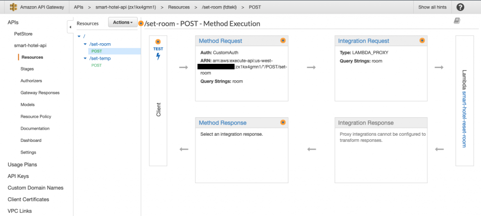This screenshot has width=481, height=216.
Task: Click the TEST lightning bolt icon
Action: click(158, 56)
